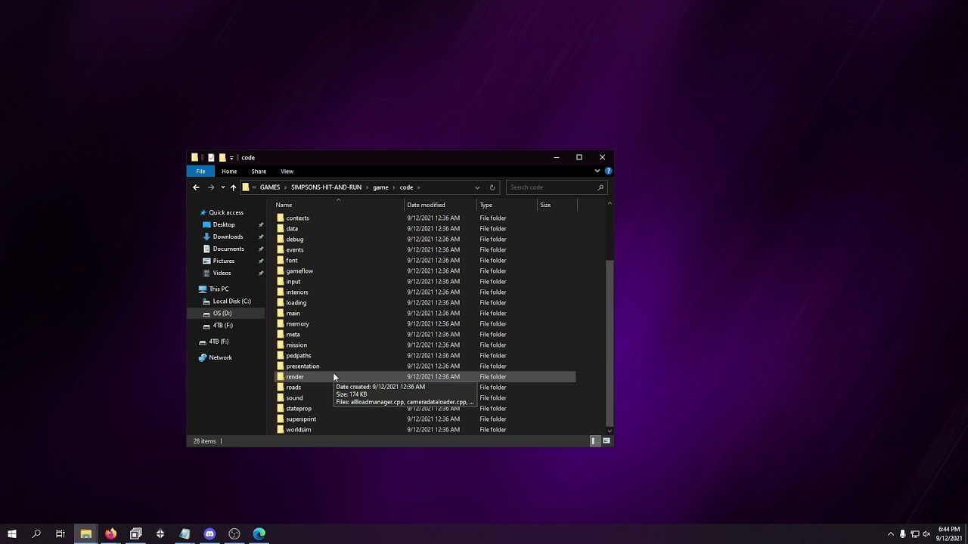The image size is (968, 544).
Task: Click the Back navigation arrow
Action: [x=196, y=187]
